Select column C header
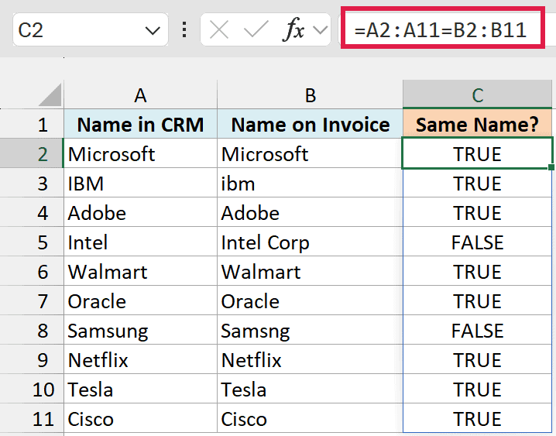 click(477, 95)
